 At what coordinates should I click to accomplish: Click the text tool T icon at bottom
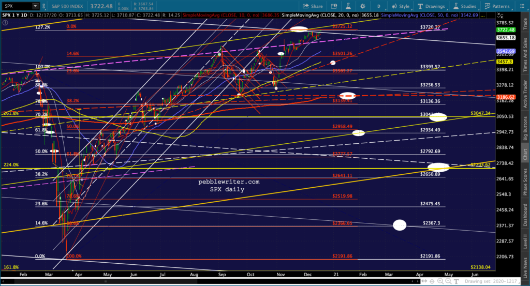pos(456,281)
